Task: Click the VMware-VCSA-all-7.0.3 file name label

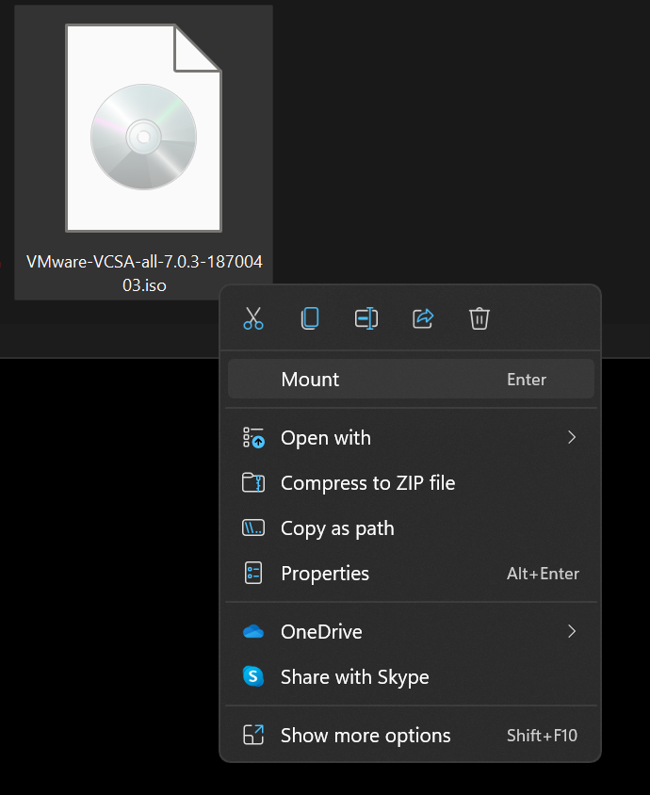Action: click(x=144, y=273)
